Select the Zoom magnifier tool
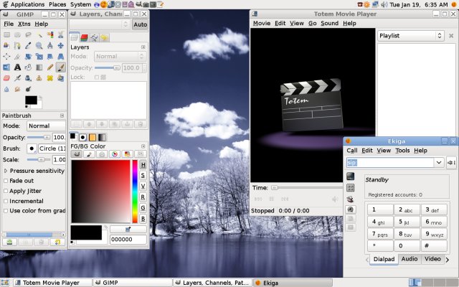 click(x=39, y=45)
